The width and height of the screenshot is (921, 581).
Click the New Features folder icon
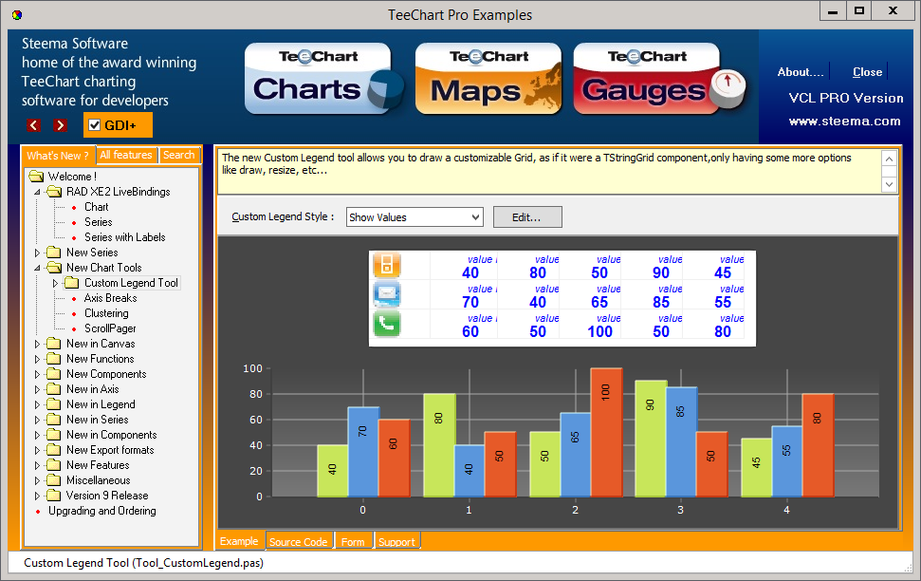pos(53,465)
